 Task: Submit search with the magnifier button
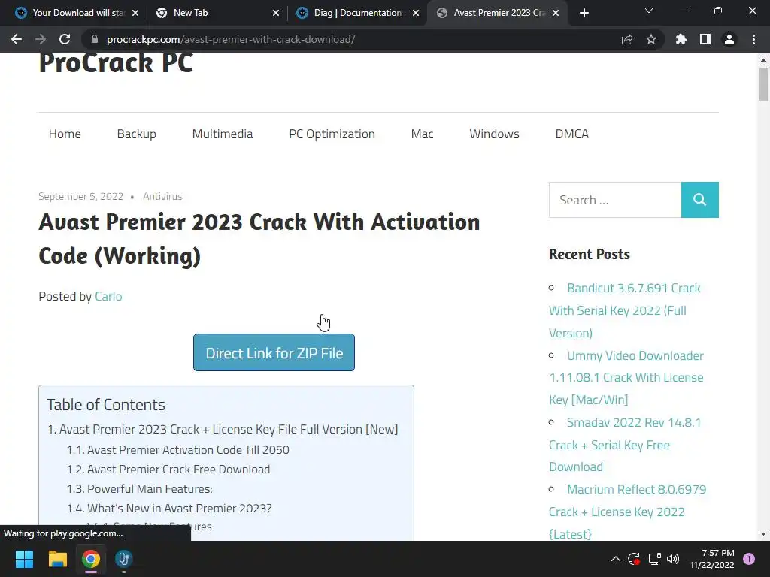point(700,200)
